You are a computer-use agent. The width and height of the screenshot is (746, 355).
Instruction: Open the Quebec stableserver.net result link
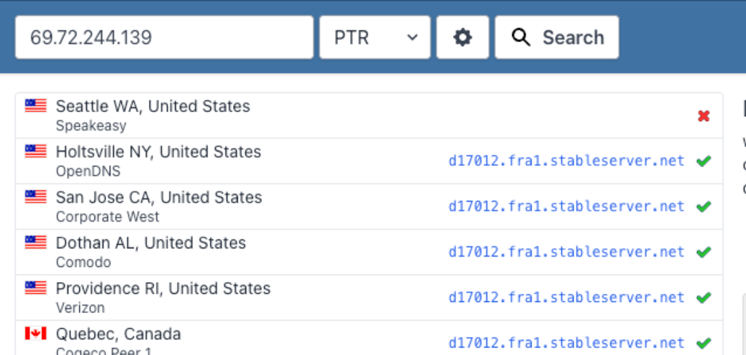566,343
